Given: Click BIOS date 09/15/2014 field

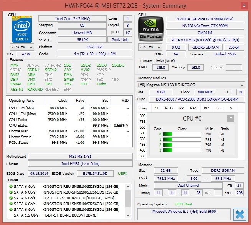Looking at the screenshot, I should pos(39,173).
